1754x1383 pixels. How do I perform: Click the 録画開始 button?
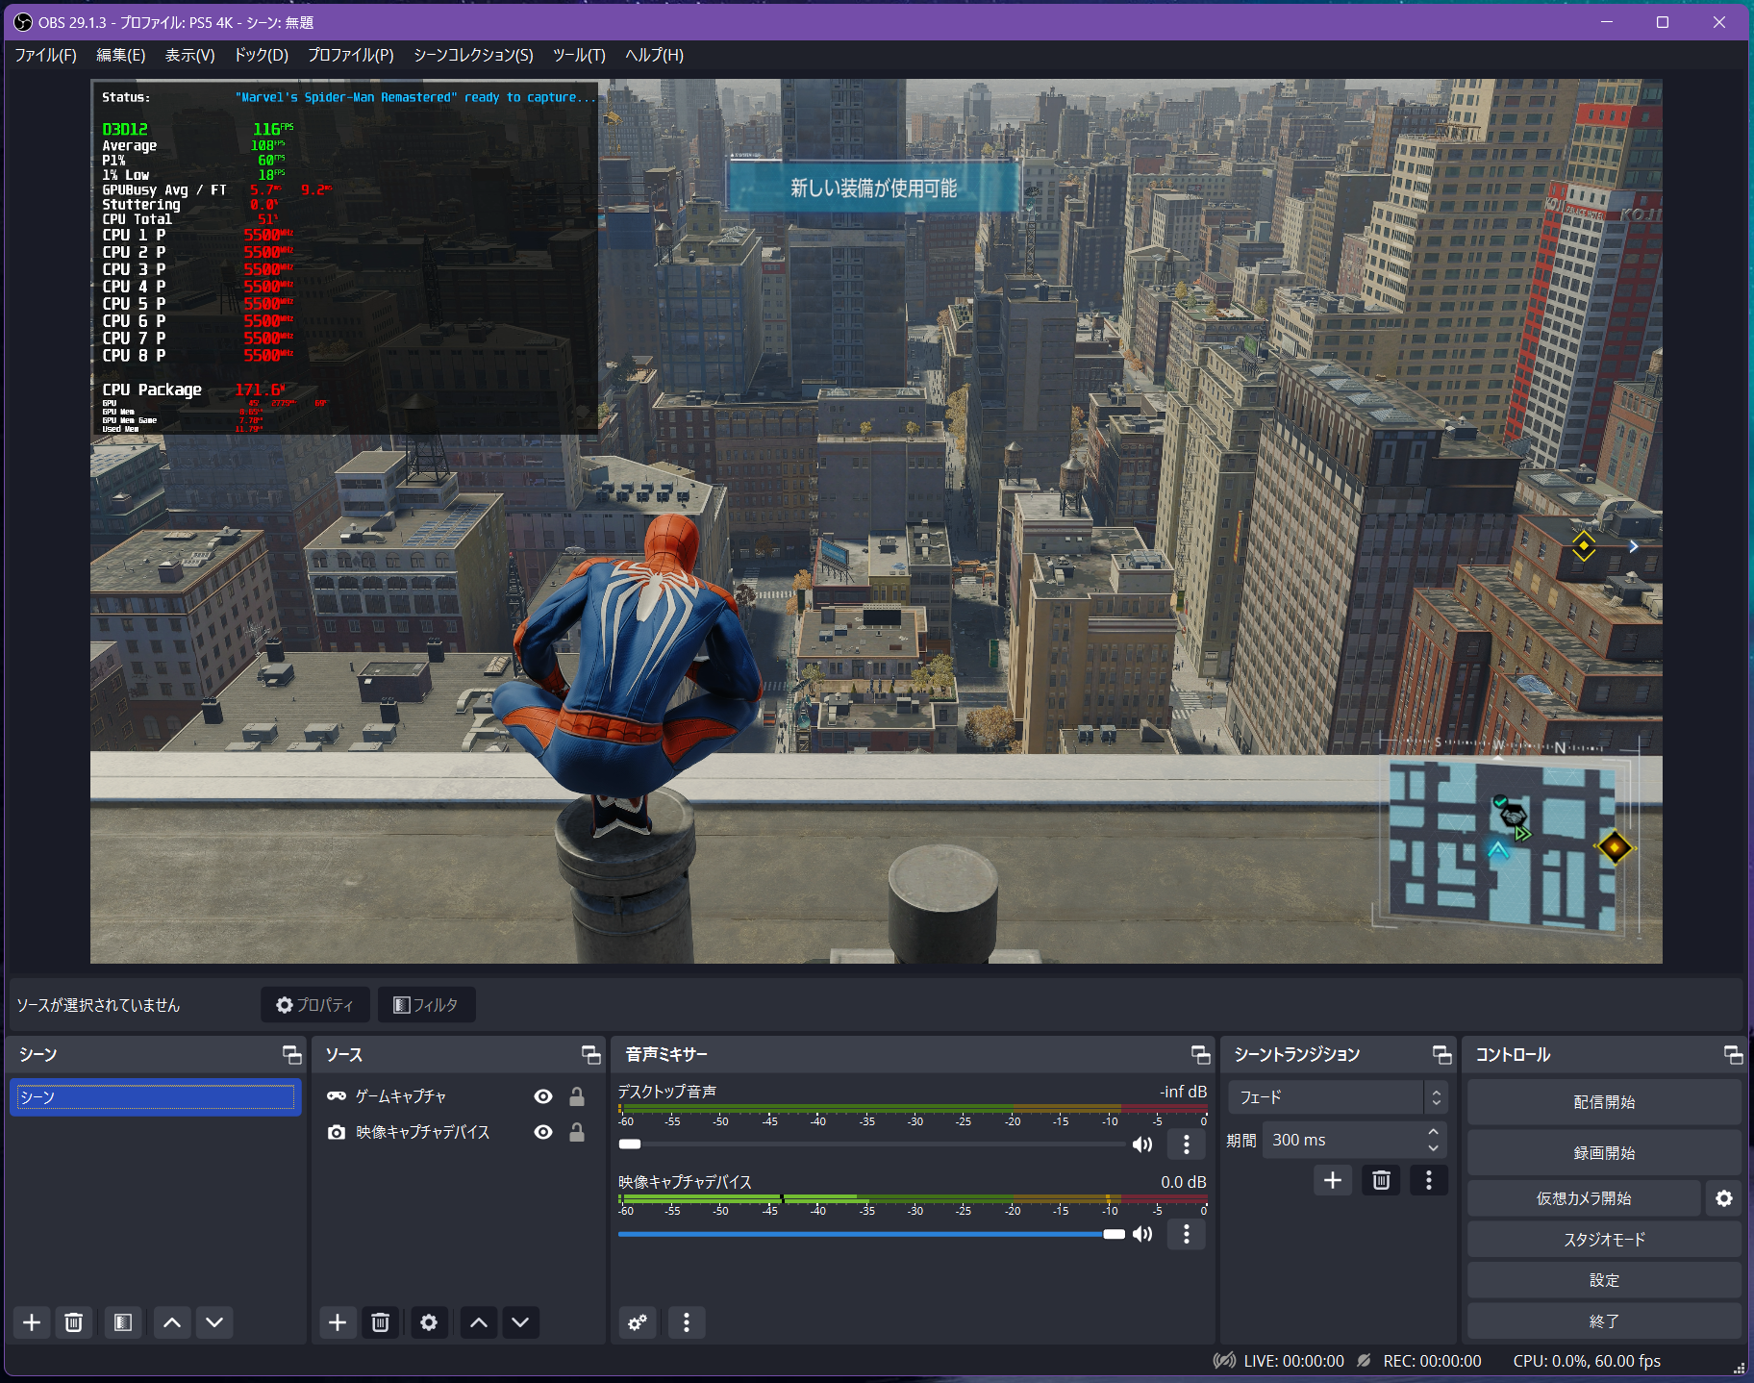pyautogui.click(x=1603, y=1153)
